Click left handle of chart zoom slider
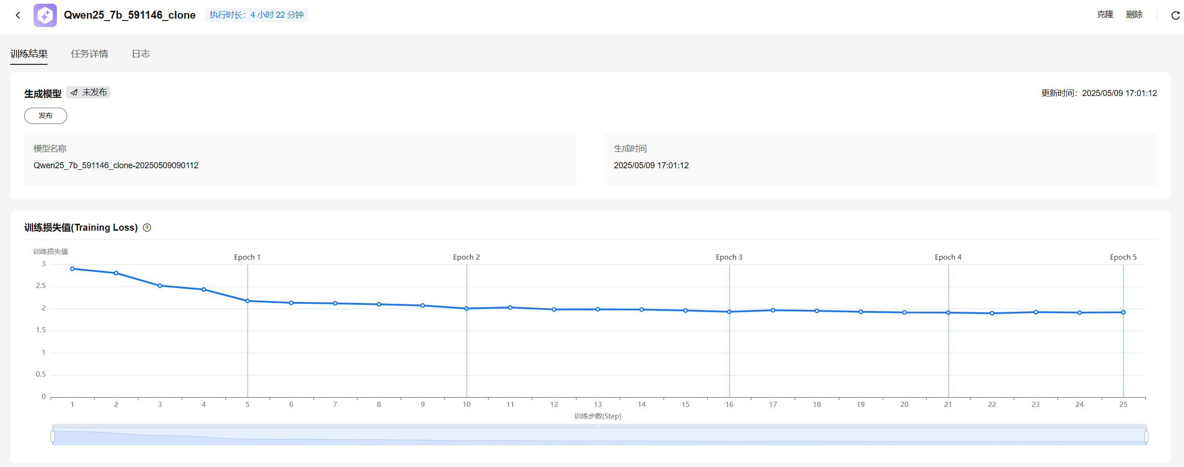This screenshot has height=467, width=1184. coord(53,436)
